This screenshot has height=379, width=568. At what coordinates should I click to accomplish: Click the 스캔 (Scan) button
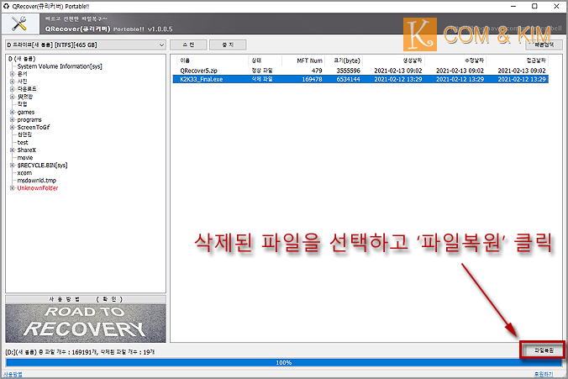click(188, 45)
